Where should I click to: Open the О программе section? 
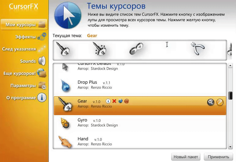26,98
